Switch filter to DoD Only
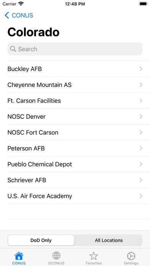Image resolution: width=150 pixels, height=266 pixels. pos(41,240)
